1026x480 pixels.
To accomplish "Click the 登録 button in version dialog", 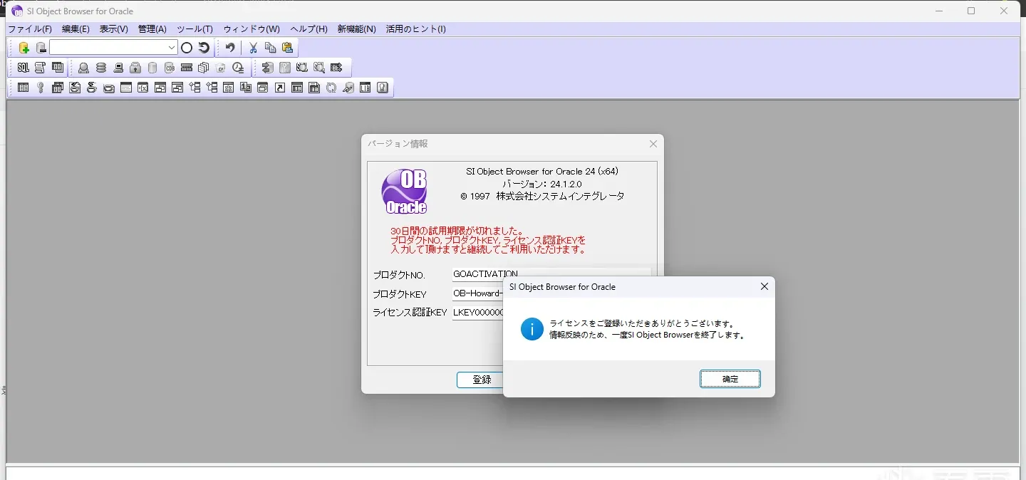I will pyautogui.click(x=482, y=380).
